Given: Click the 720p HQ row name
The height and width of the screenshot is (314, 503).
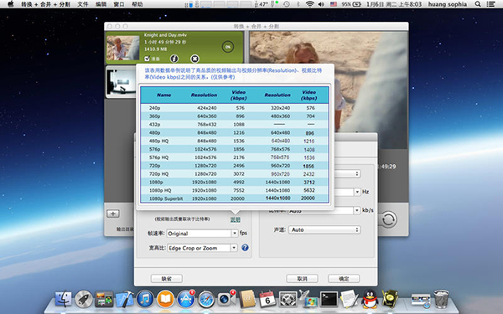Looking at the screenshot, I should pyautogui.click(x=158, y=174).
